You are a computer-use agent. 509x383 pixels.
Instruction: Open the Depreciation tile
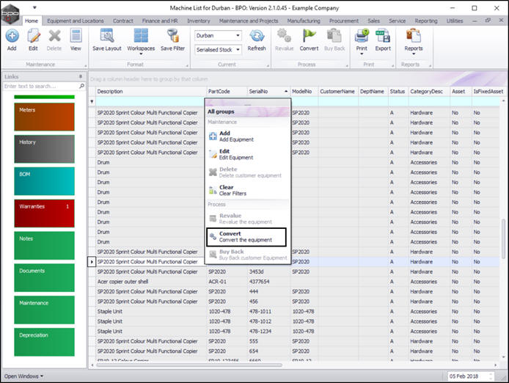pos(44,342)
